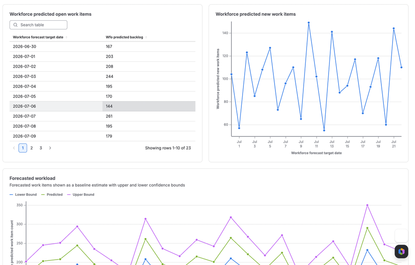Toggle Predicted series in legend
This screenshot has width=415, height=265.
pos(52,194)
